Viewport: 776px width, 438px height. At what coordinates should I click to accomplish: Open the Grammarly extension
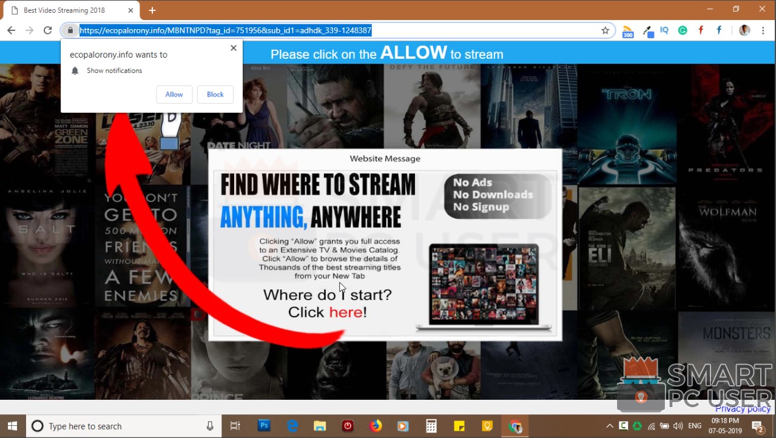682,30
